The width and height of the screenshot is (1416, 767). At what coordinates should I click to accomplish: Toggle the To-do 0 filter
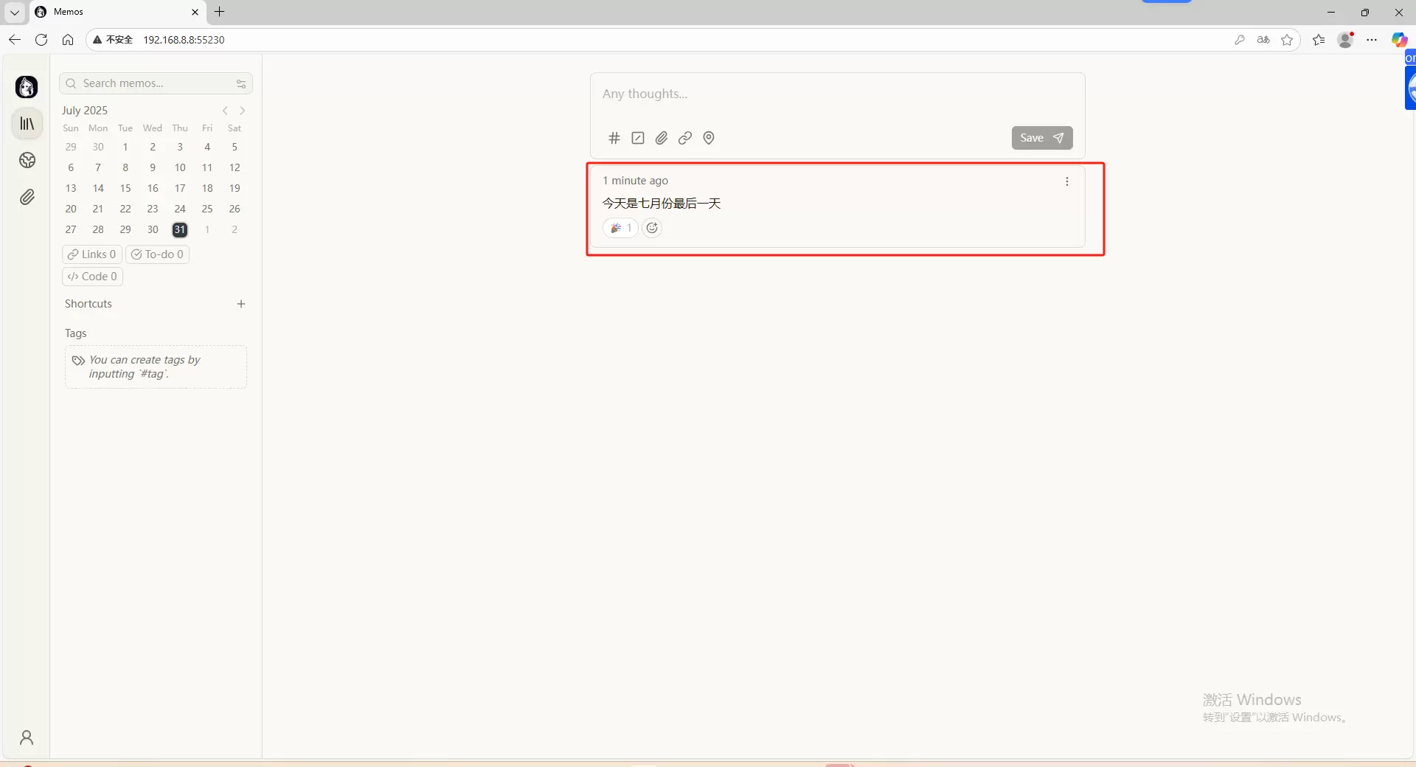pos(157,254)
